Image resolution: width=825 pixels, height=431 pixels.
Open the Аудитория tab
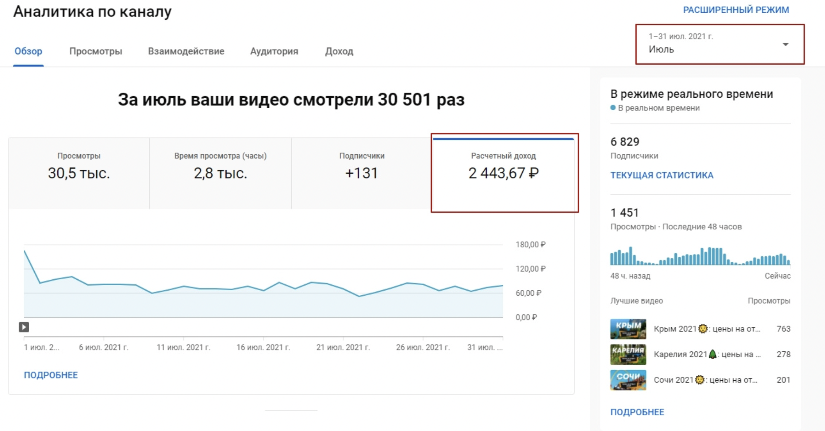point(274,51)
